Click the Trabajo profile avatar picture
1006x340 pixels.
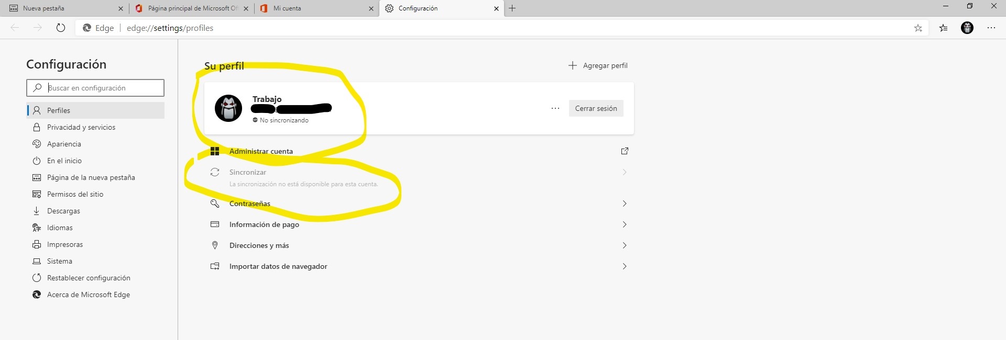[x=228, y=108]
